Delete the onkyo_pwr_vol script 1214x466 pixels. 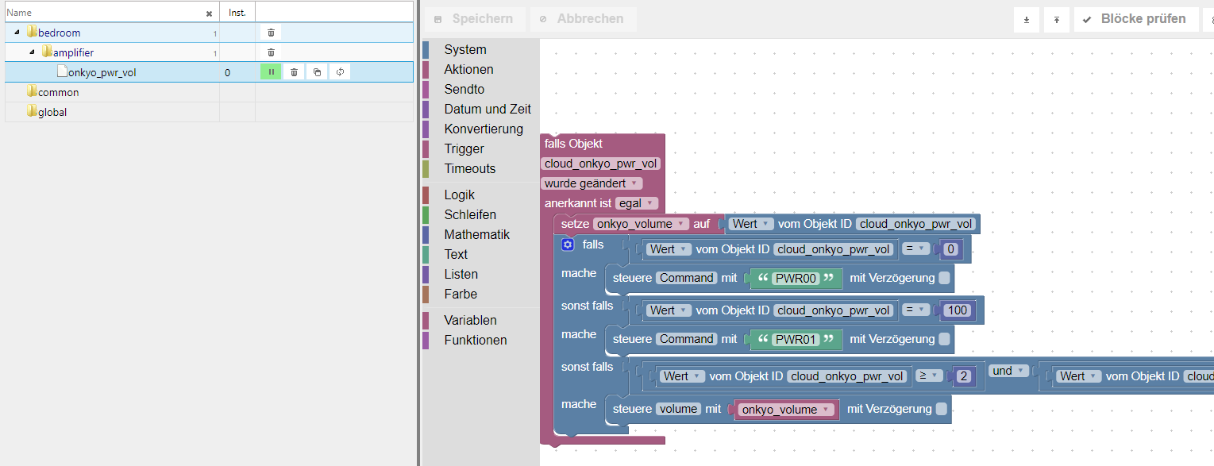pos(294,72)
